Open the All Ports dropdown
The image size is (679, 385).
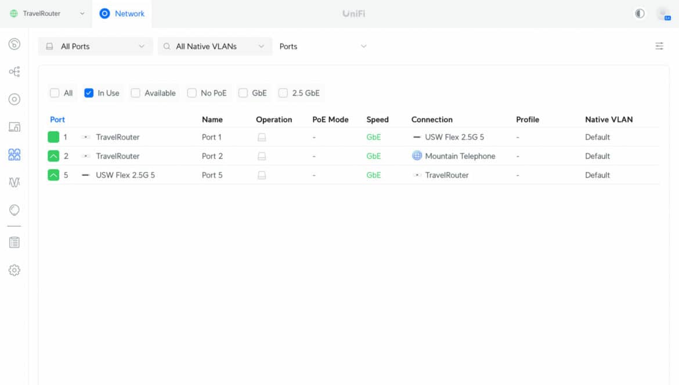point(95,46)
